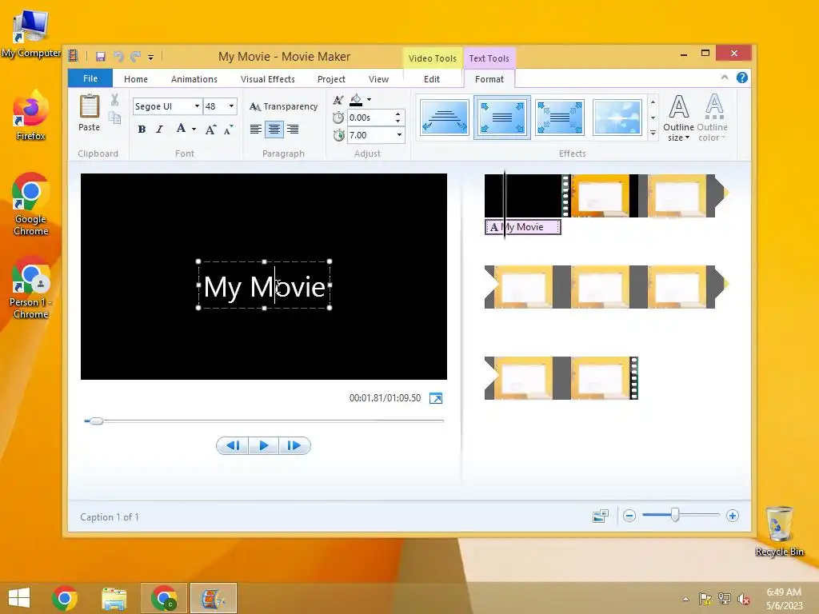Viewport: 819px width, 614px height.
Task: Decrease start time with down spinner arrow
Action: (x=398, y=122)
